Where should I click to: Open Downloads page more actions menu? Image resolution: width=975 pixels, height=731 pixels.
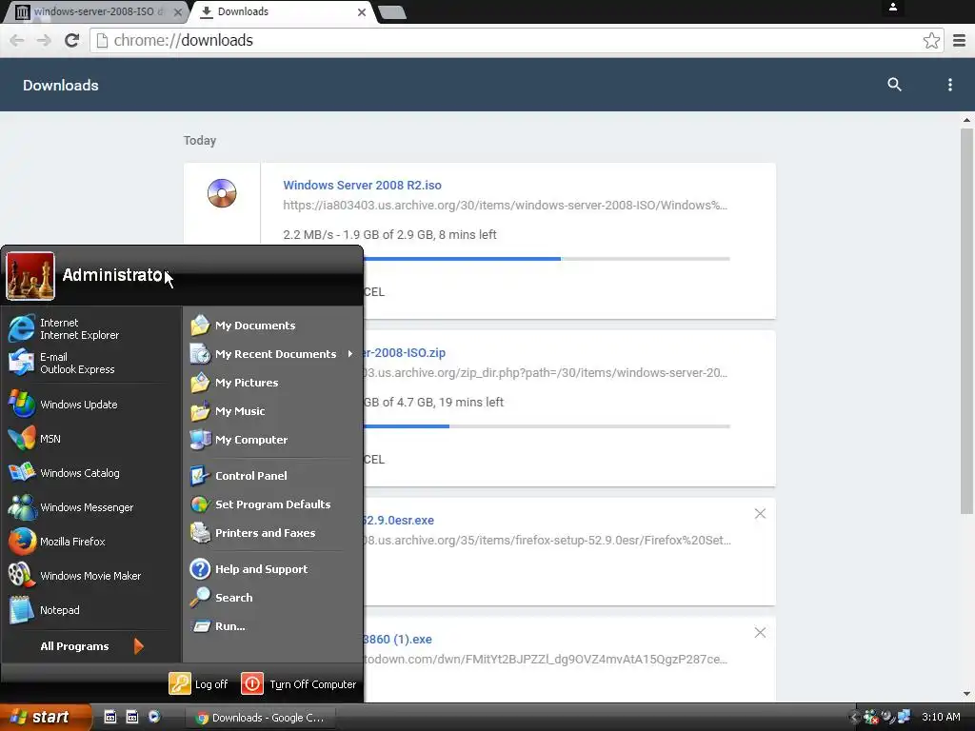coord(949,85)
